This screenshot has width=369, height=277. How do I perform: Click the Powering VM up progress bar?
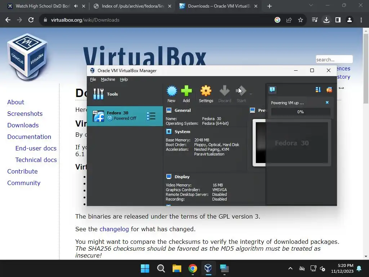click(301, 112)
